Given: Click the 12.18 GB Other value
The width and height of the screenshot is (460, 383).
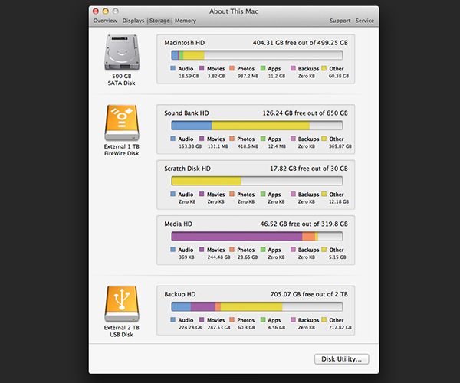Looking at the screenshot, I should [339, 202].
